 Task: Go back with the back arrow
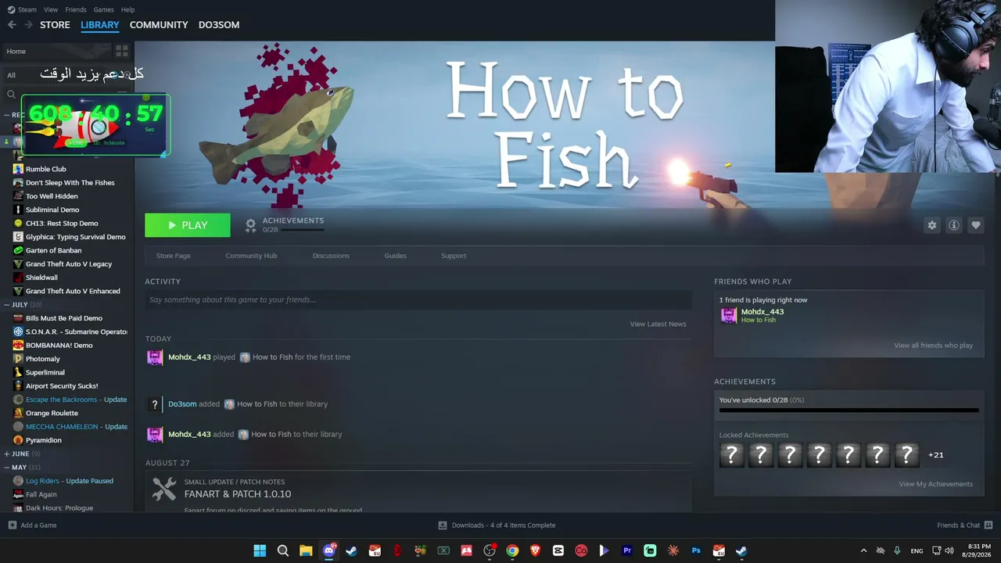point(12,25)
